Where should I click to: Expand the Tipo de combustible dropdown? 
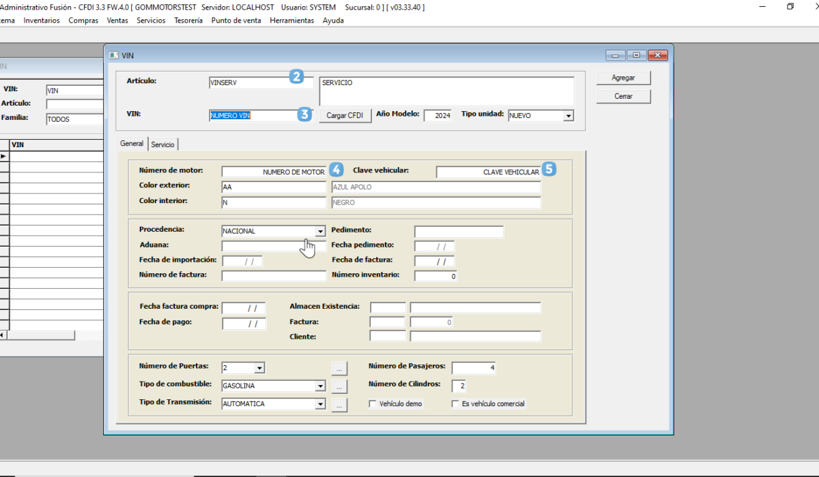pyautogui.click(x=320, y=386)
